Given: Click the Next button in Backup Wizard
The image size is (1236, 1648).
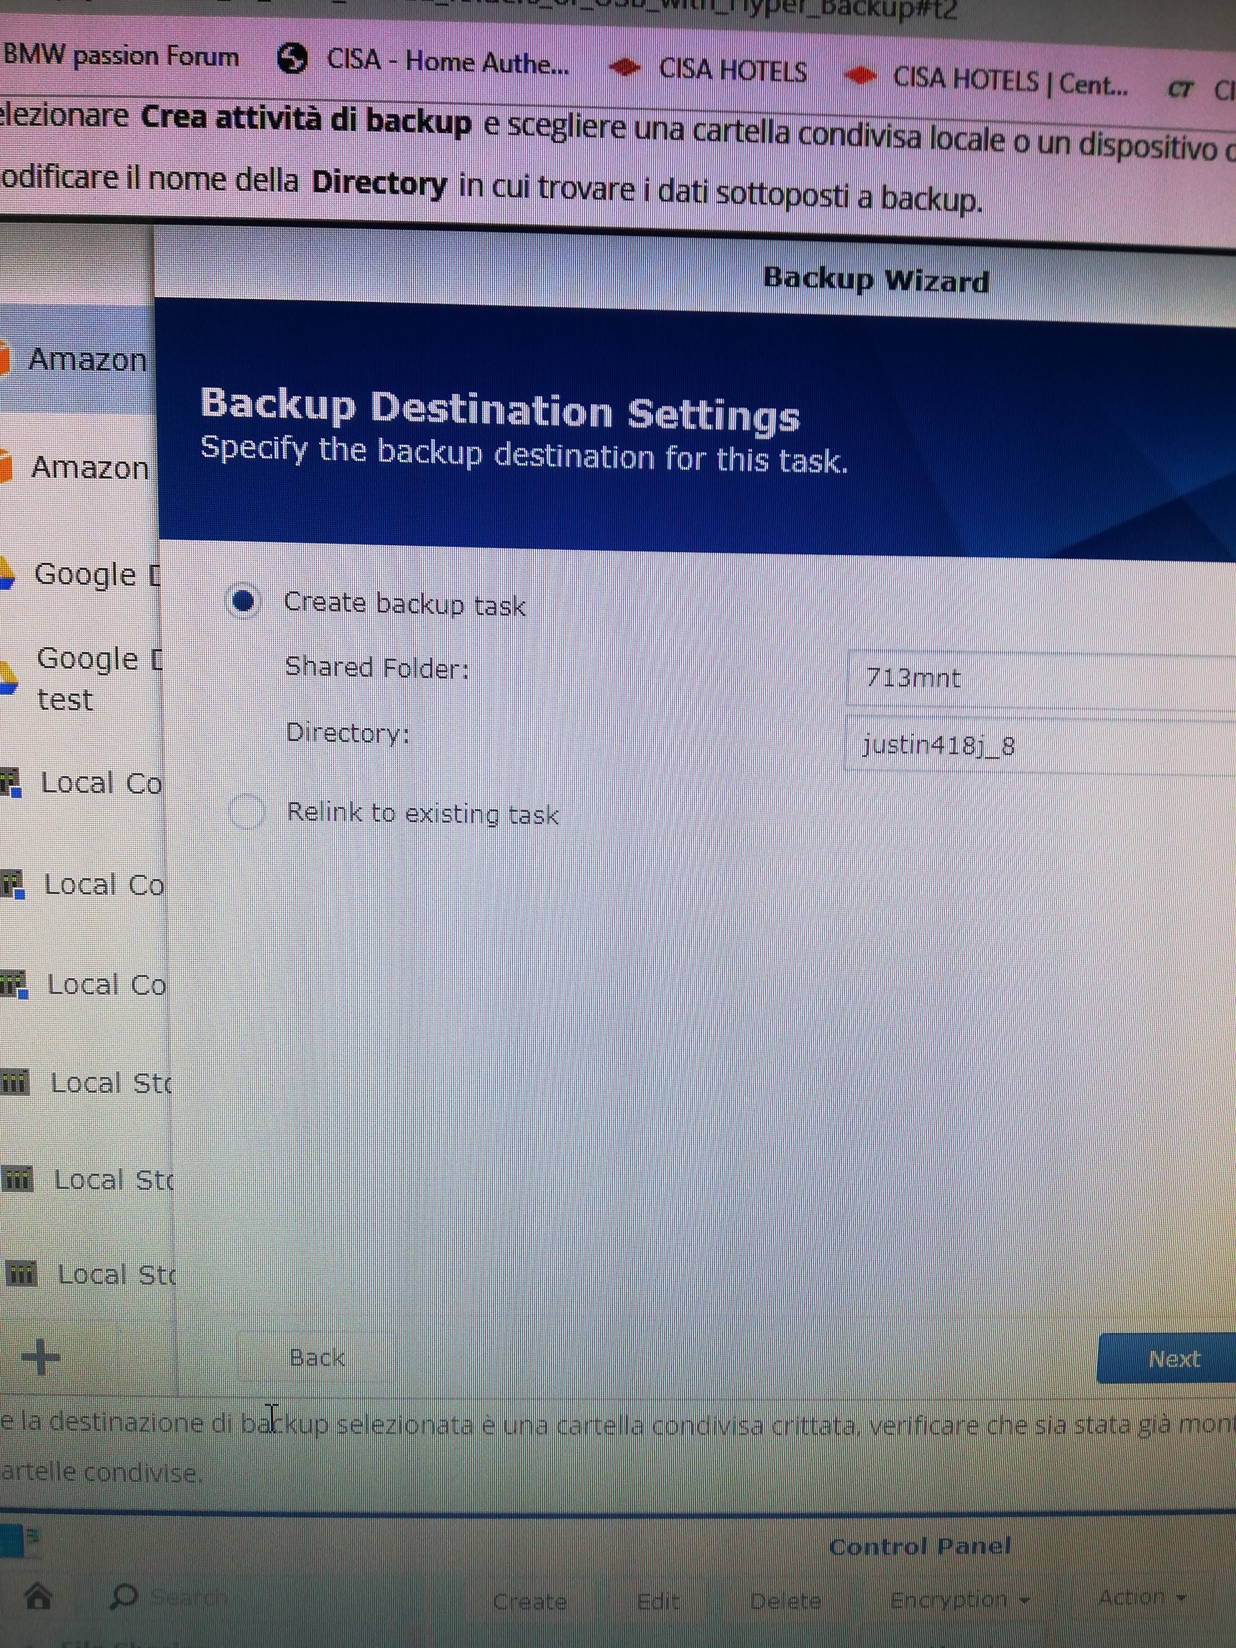Looking at the screenshot, I should [x=1172, y=1359].
